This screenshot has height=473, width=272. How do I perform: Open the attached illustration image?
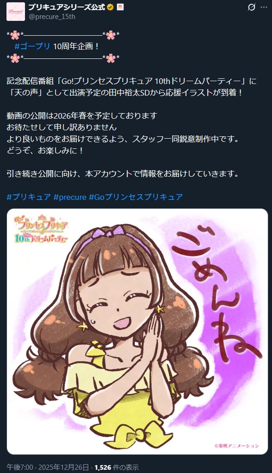tap(137, 332)
